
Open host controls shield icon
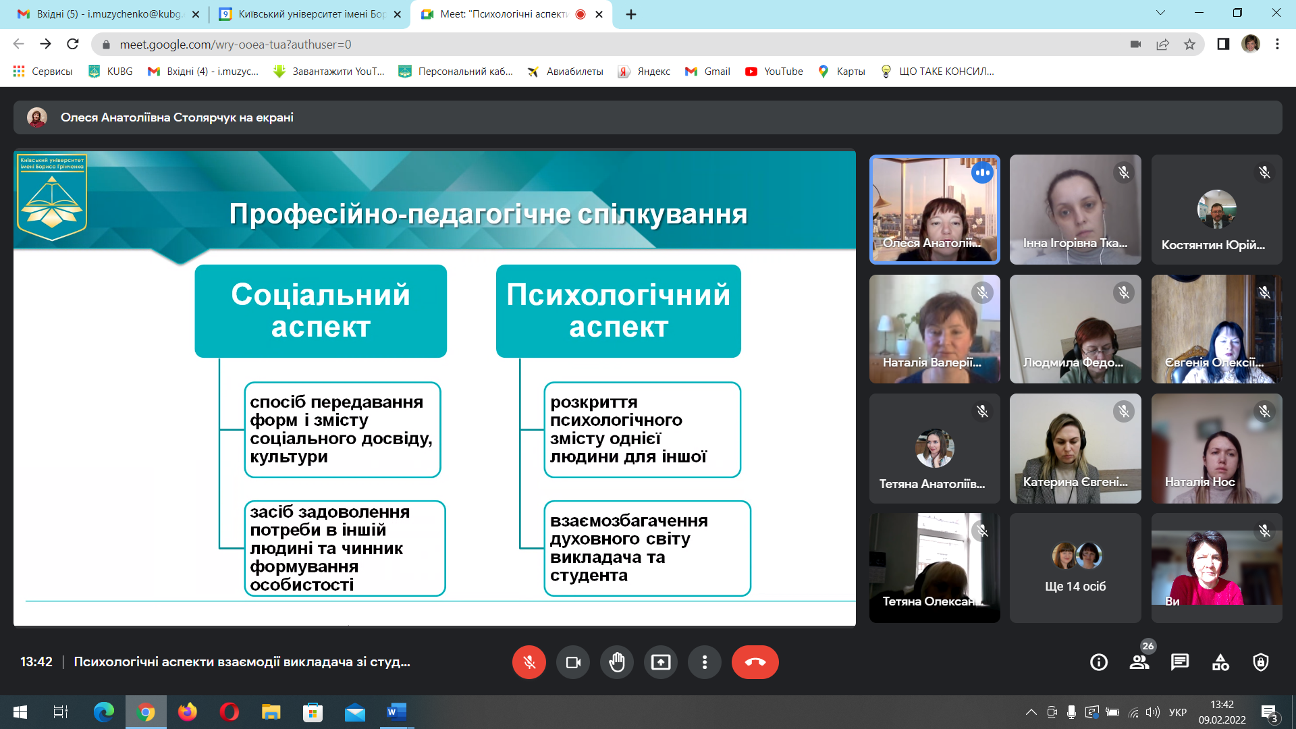pyautogui.click(x=1260, y=662)
